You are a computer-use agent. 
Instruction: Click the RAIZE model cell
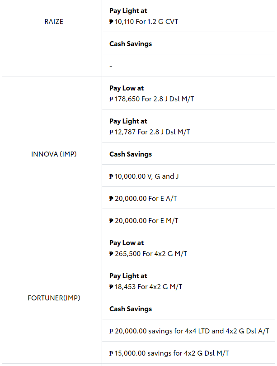52,38
